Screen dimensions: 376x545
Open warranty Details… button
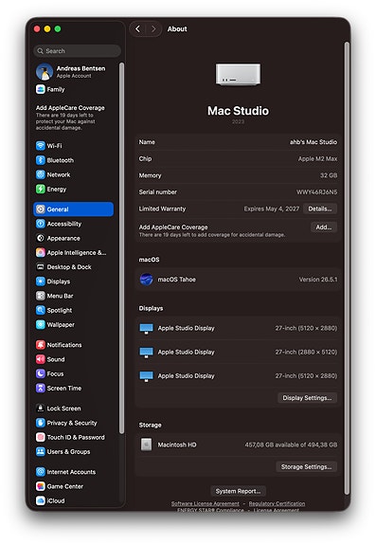point(320,209)
